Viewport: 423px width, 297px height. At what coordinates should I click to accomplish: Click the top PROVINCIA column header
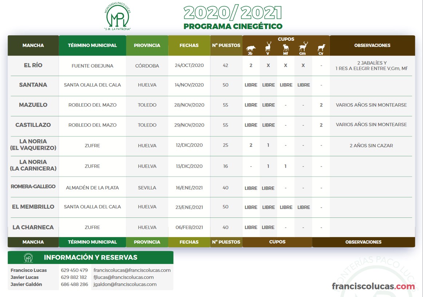point(147,45)
